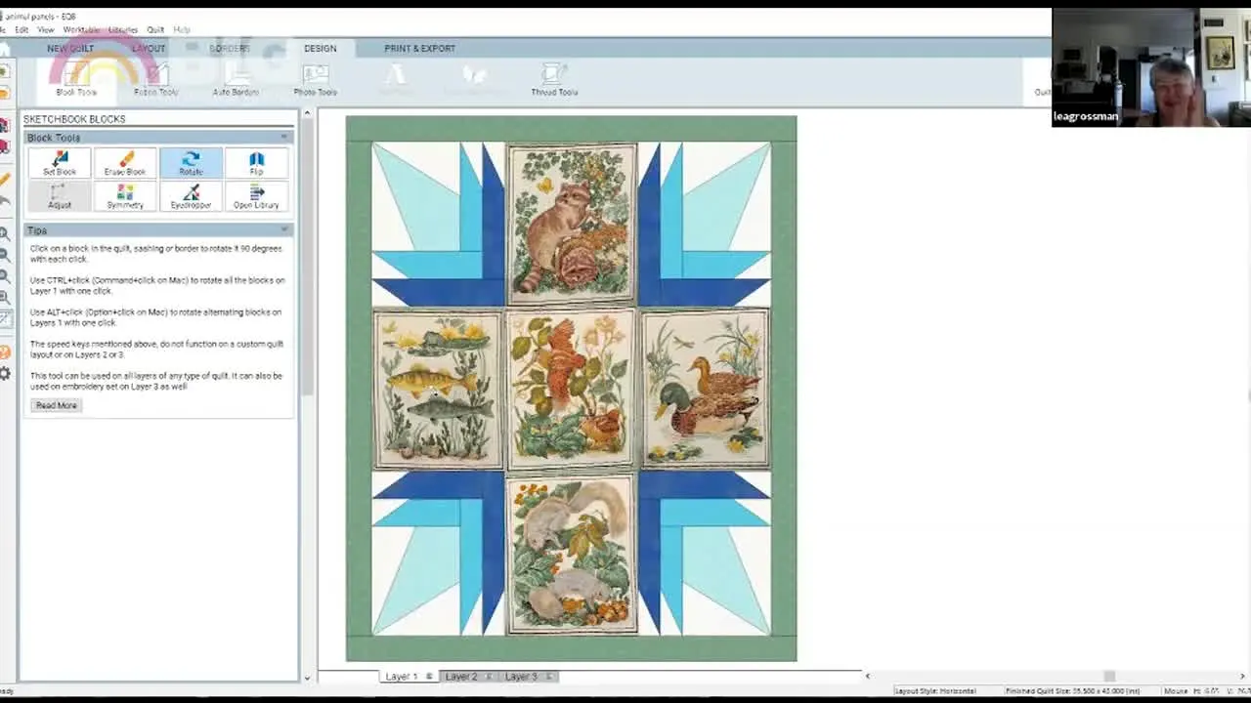
Task: Click the fish panel block in quilt
Action: coord(438,389)
